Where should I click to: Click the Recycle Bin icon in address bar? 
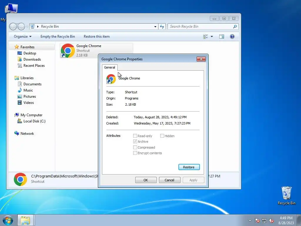[x=32, y=26]
